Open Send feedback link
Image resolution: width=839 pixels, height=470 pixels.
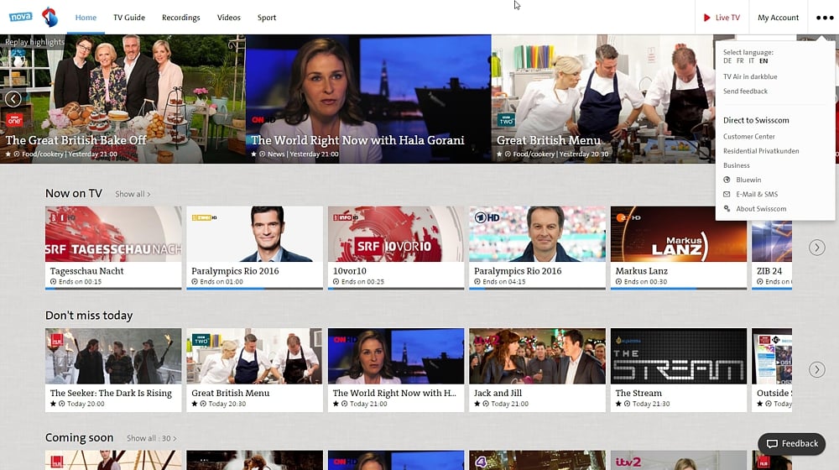pyautogui.click(x=745, y=91)
